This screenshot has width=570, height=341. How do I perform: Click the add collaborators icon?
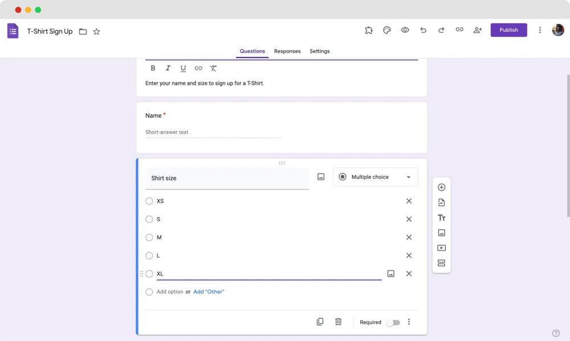pos(478,30)
